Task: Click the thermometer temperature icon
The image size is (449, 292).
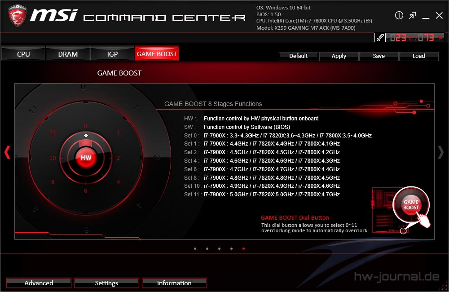Action: 380,38
